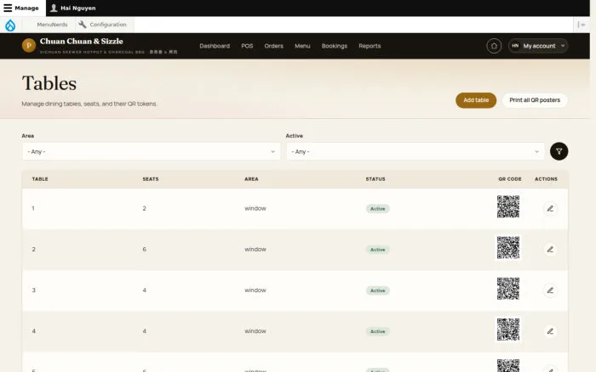Click Print all QR posters button
Screen dimensions: 596x372
(x=535, y=100)
